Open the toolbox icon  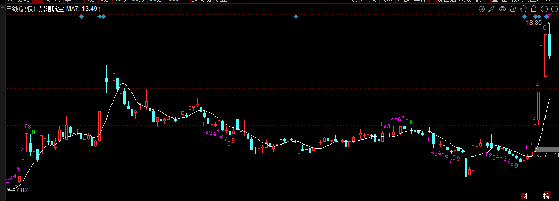513,9
